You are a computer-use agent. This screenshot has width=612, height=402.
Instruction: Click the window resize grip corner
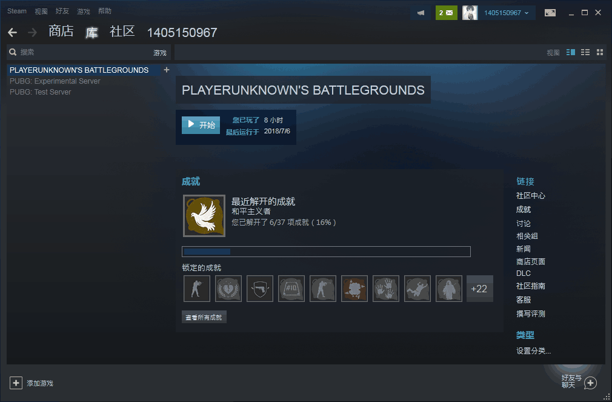[607, 397]
